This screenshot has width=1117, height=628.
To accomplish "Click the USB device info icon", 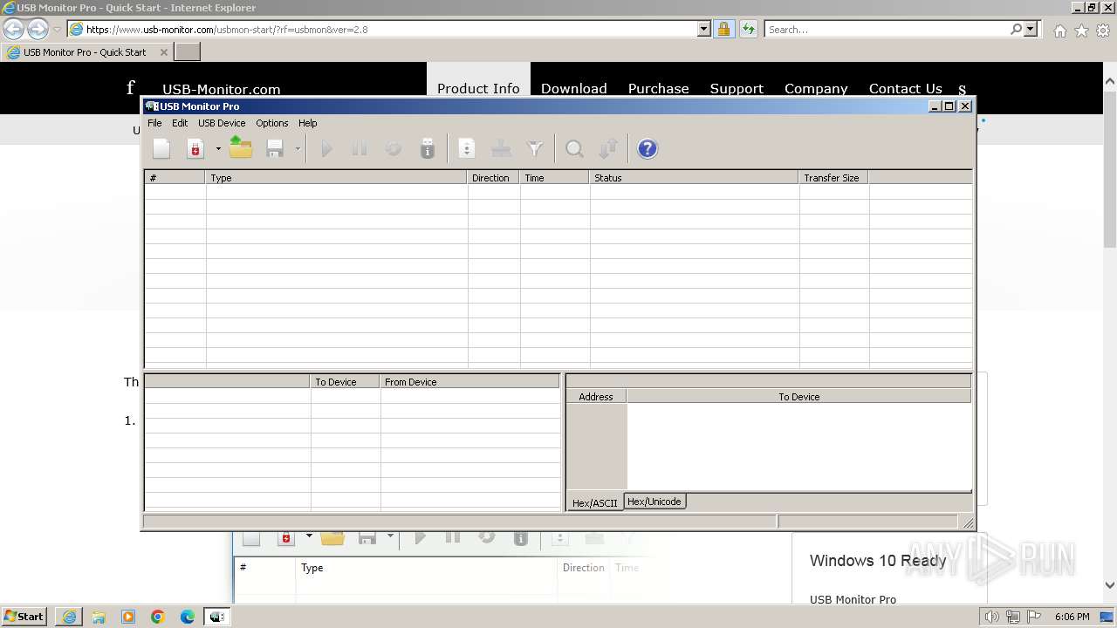I will point(428,149).
